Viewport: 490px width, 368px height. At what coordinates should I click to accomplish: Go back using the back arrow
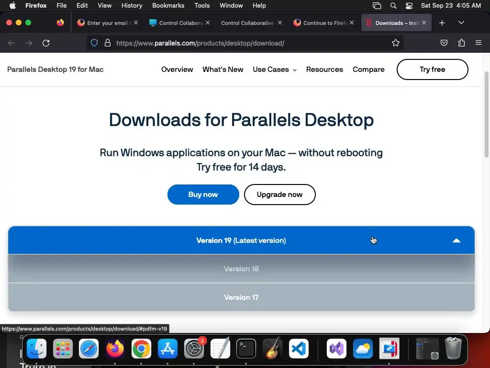11,43
